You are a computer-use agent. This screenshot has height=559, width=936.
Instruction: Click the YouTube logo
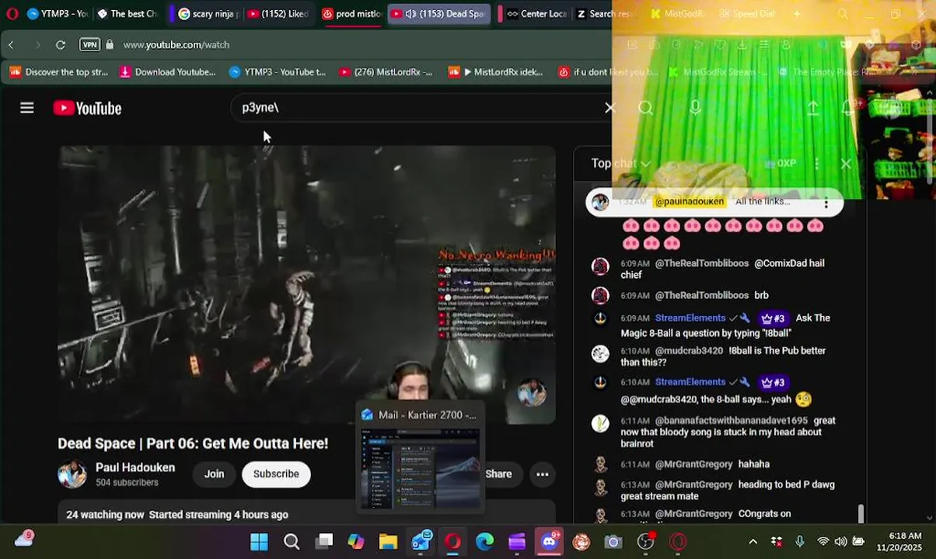(x=87, y=109)
